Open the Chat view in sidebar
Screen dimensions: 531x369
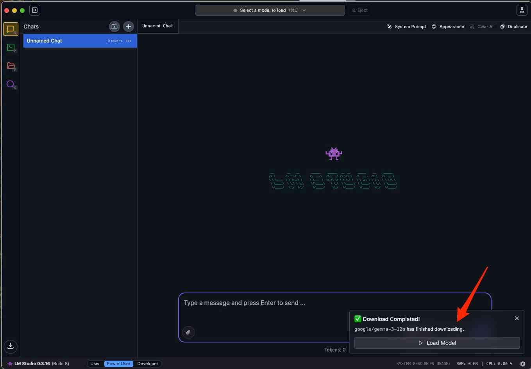pos(11,29)
